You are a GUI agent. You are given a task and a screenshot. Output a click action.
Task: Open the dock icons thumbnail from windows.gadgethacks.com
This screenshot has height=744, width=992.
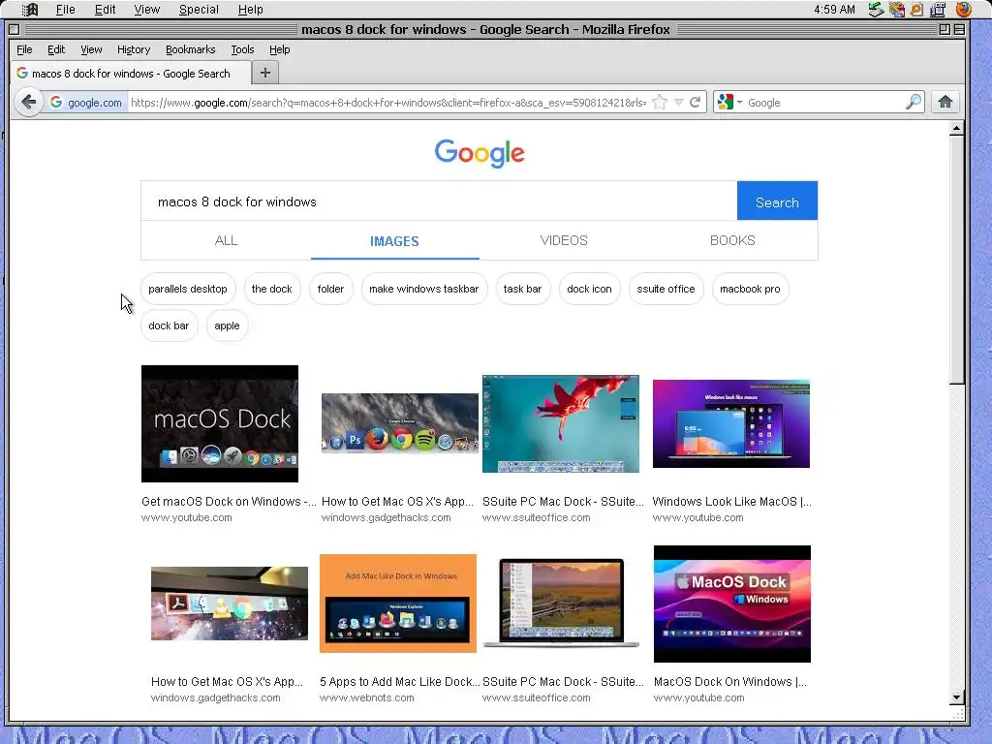click(x=400, y=423)
